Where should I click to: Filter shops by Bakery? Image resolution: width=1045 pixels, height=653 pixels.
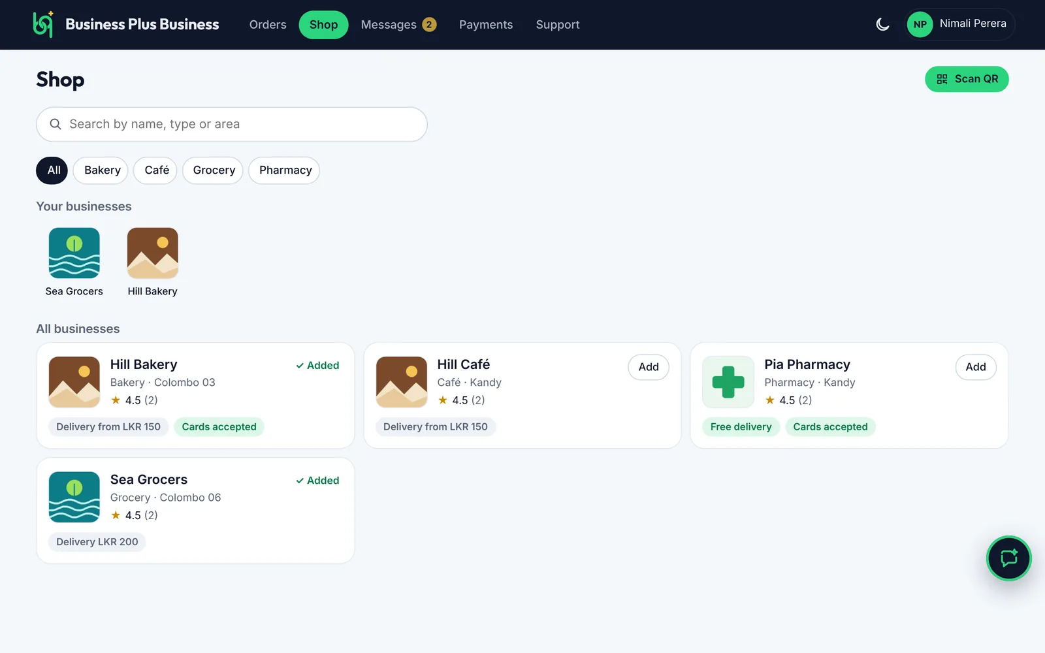(101, 170)
